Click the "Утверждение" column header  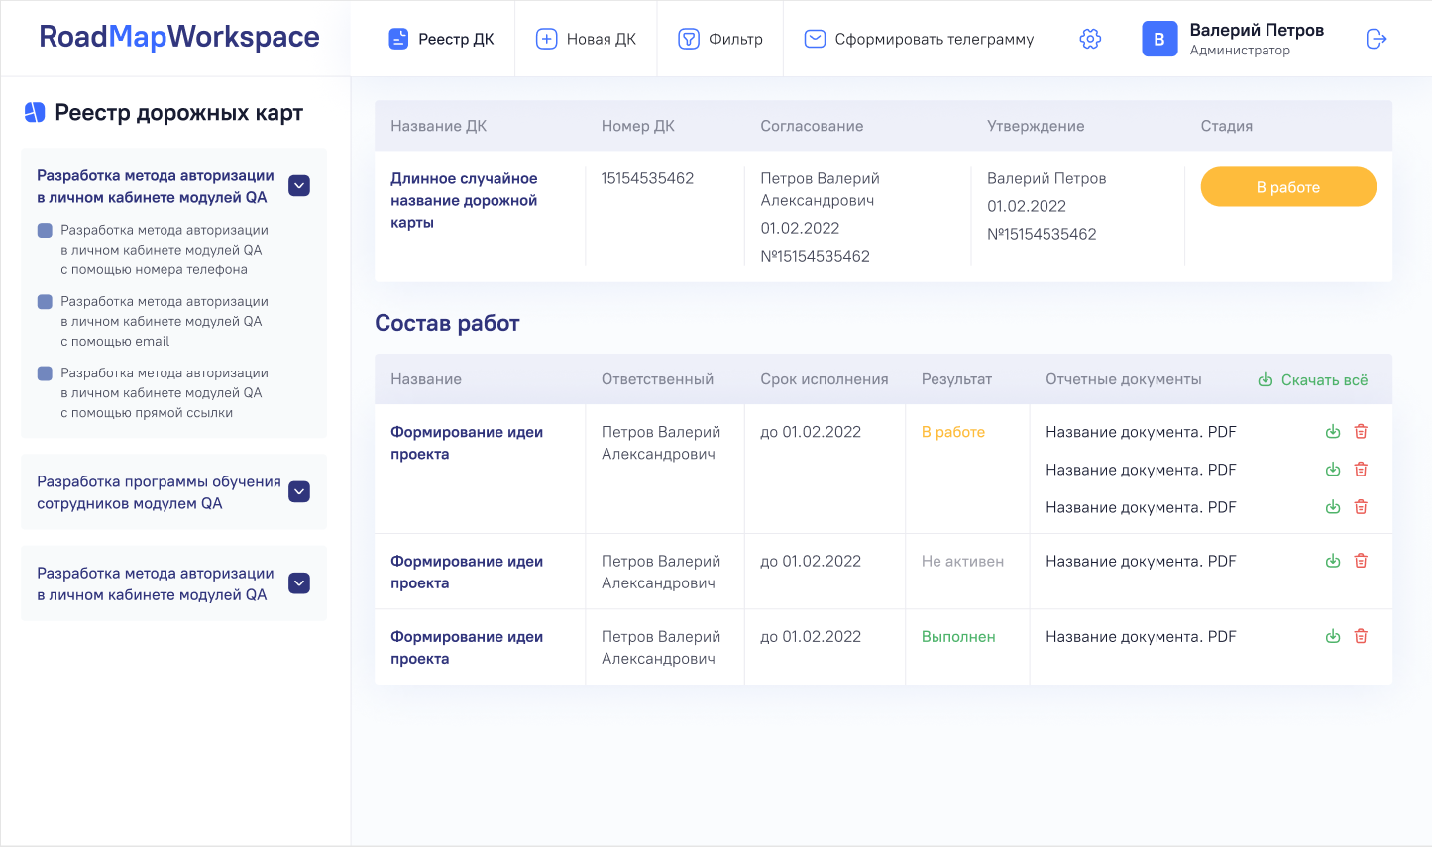click(x=1036, y=126)
